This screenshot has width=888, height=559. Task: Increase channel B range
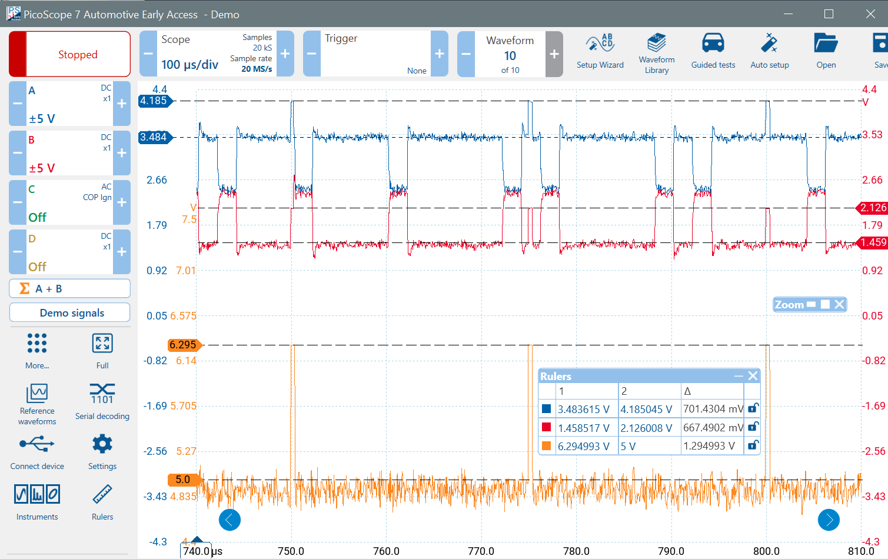click(122, 153)
